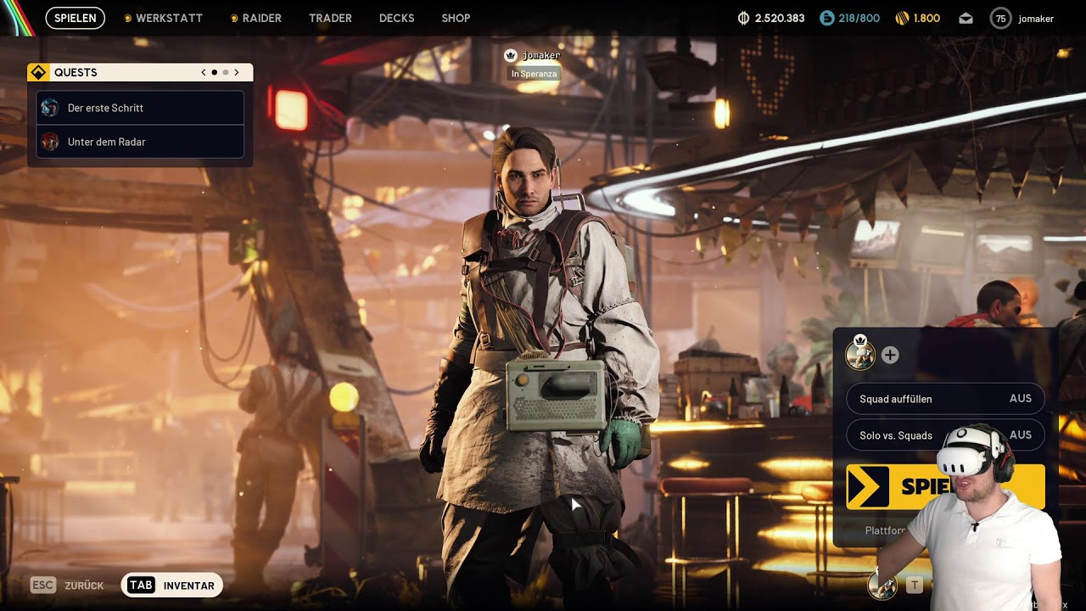The width and height of the screenshot is (1086, 611).
Task: Open the SPIELEN tab
Action: click(x=75, y=18)
